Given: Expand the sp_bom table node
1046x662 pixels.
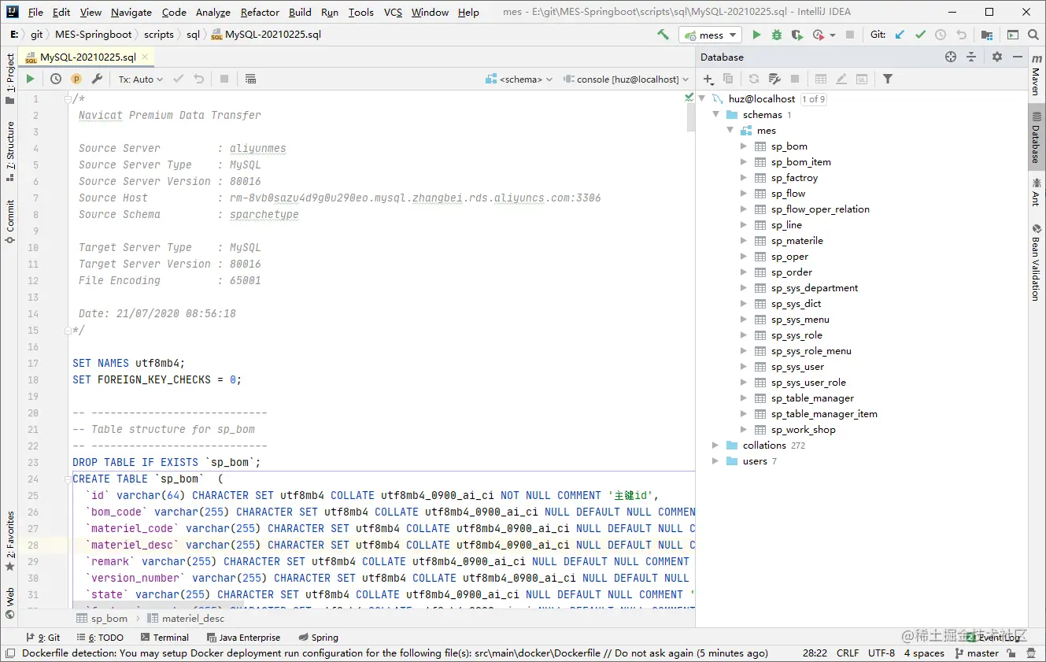Looking at the screenshot, I should (744, 146).
